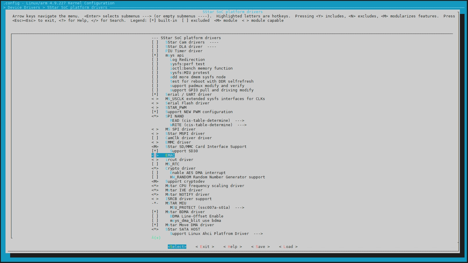Image resolution: width=468 pixels, height=263 pixels.
Task: Select SPI NAND entry
Action: (x=168, y=116)
